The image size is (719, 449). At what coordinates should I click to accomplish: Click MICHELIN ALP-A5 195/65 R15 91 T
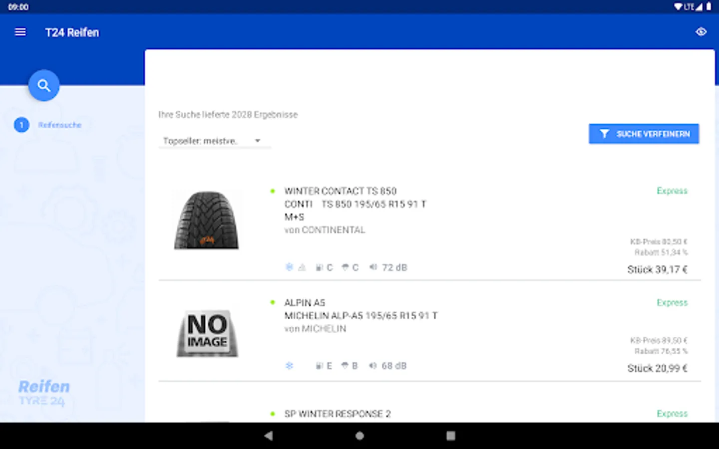(361, 316)
